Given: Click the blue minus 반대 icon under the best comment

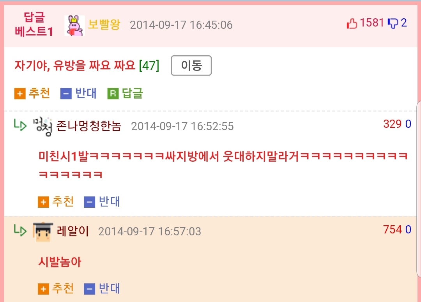Looking at the screenshot, I should pos(66,94).
